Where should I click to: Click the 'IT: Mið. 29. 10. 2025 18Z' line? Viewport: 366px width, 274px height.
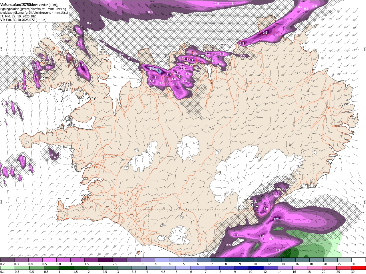[x=17, y=16]
